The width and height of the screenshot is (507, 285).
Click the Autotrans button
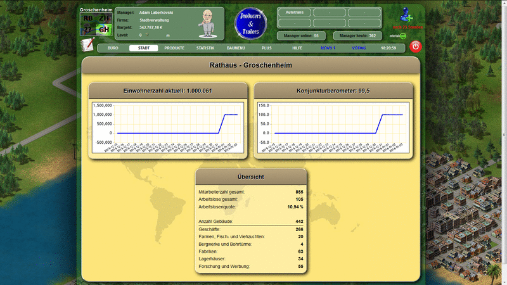pyautogui.click(x=295, y=13)
